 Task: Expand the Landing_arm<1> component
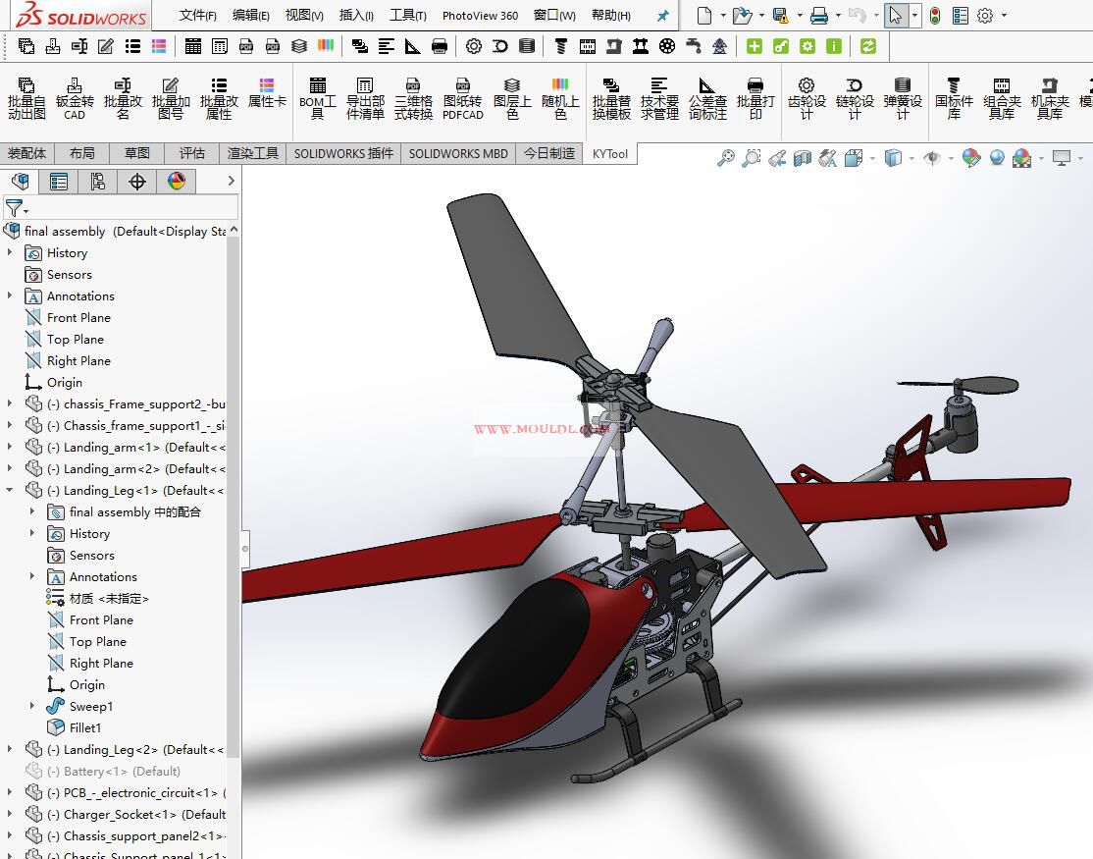tap(10, 447)
